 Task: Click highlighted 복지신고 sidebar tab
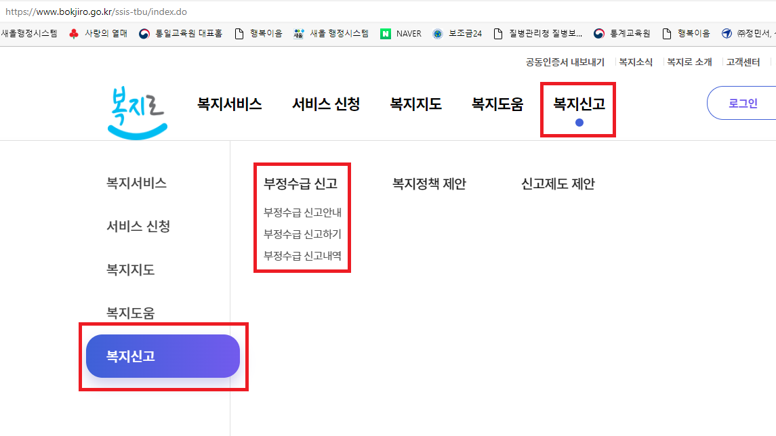(163, 356)
